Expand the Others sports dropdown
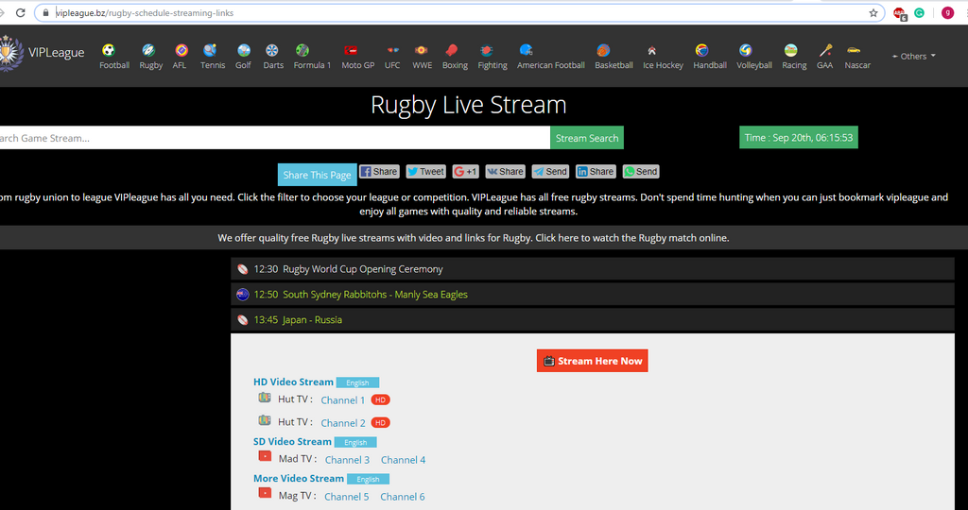The image size is (968, 510). tap(914, 56)
